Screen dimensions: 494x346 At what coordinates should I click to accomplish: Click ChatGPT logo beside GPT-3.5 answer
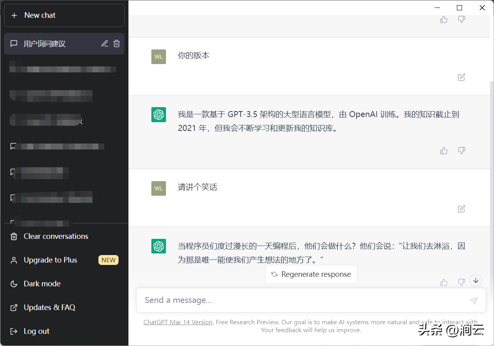158,115
